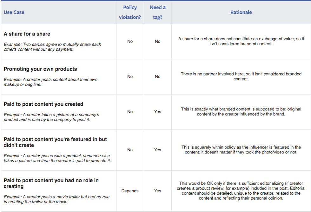Select the 'featured in but didn't create' heading
311x212 pixels.
(x=55, y=142)
